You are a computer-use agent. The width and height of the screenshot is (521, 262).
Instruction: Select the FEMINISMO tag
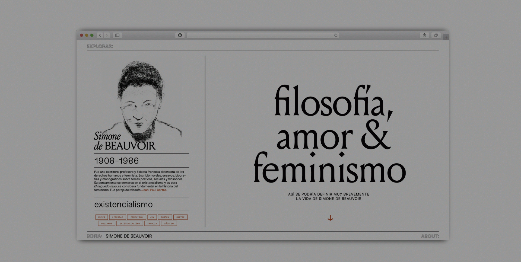click(136, 217)
